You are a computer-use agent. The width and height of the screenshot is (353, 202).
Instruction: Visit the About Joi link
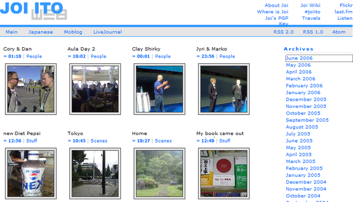276,5
